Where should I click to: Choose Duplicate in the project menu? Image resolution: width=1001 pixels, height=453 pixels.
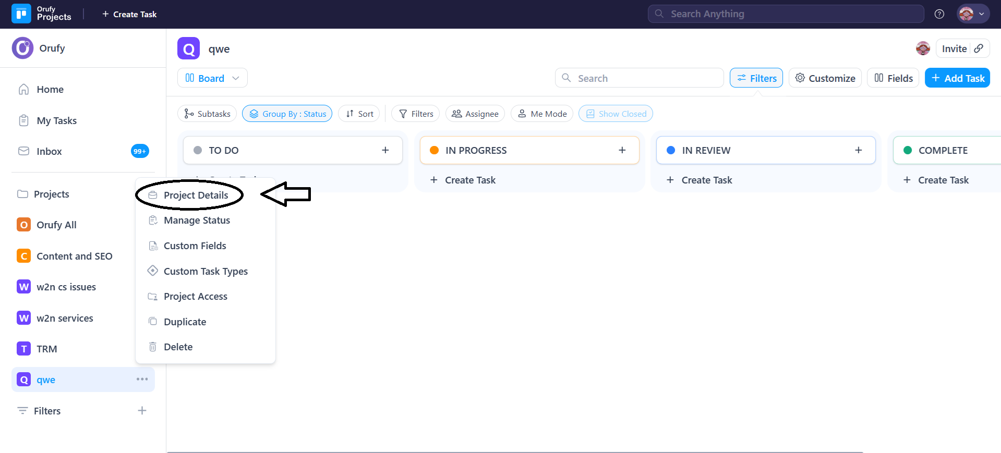tap(185, 322)
